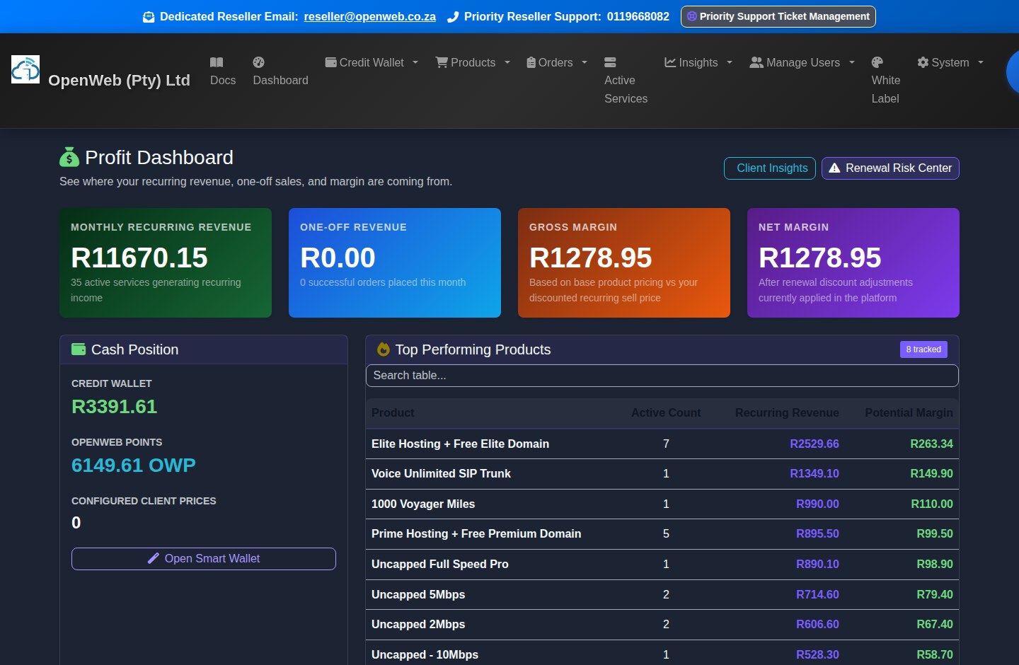Expand the Manage Users dropdown arrow

(852, 62)
